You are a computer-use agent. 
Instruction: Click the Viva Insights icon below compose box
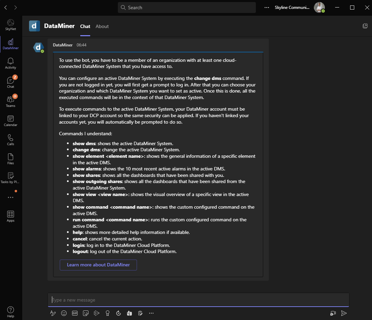(129, 314)
